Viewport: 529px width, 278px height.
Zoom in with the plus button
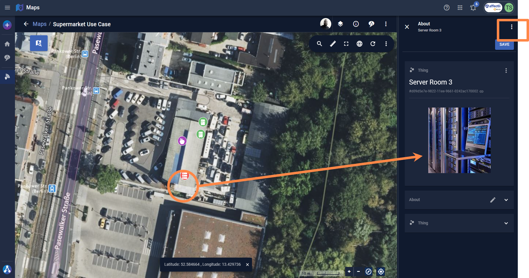pyautogui.click(x=349, y=272)
